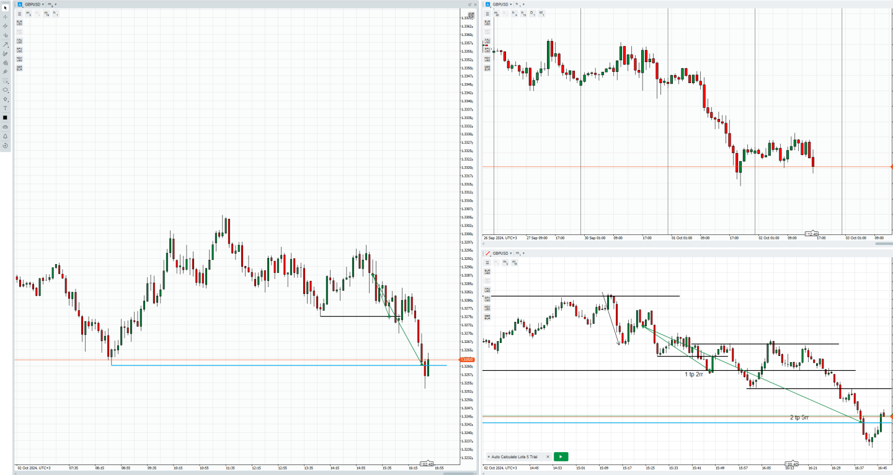Switch left chart to m15 timeframe
This screenshot has width=893, height=475.
coord(47,13)
